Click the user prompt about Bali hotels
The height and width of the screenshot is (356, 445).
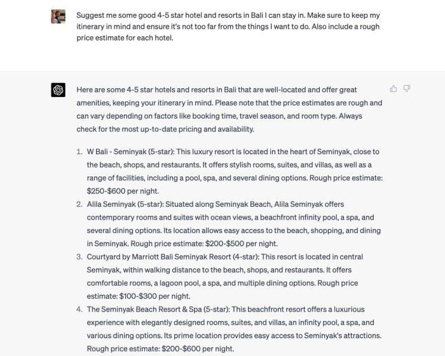228,27
